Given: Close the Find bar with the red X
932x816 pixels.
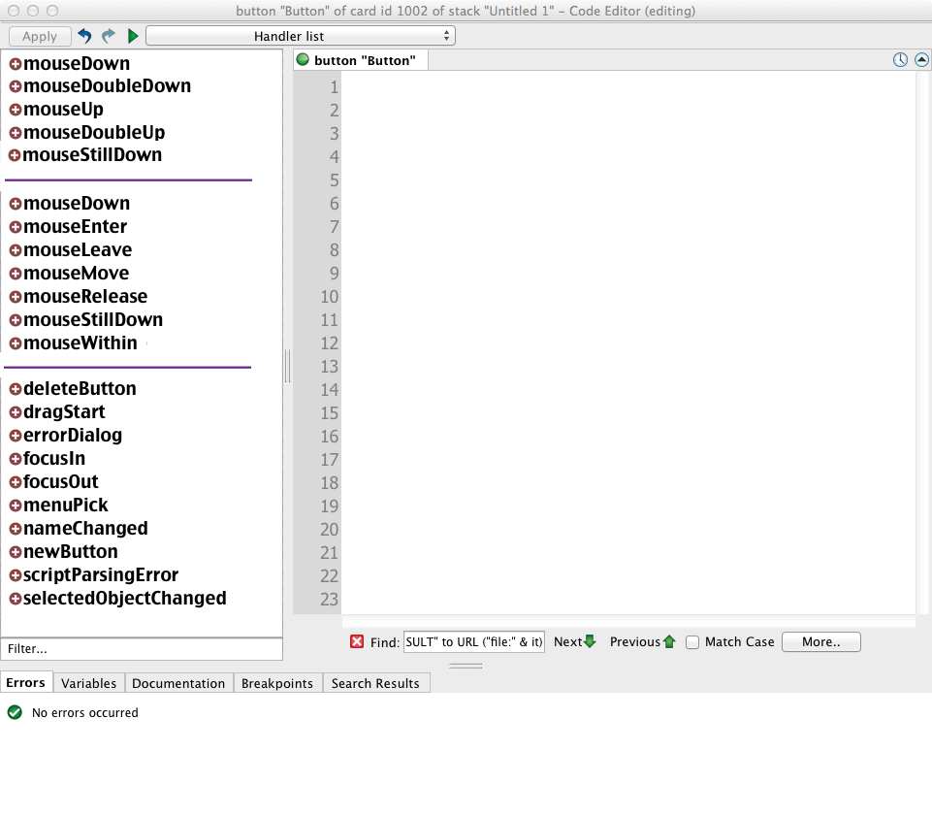Looking at the screenshot, I should 357,641.
